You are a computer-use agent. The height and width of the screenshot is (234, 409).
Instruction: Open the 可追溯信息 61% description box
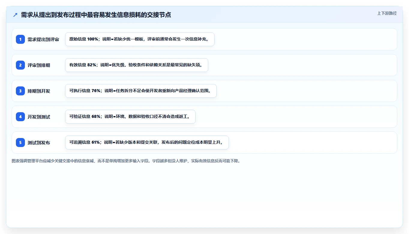[147, 142]
